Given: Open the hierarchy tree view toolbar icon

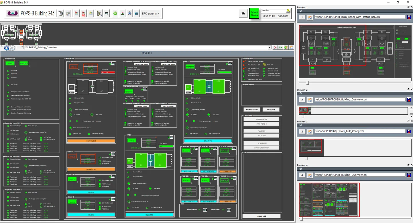Looking at the screenshot, I should (x=61, y=13).
